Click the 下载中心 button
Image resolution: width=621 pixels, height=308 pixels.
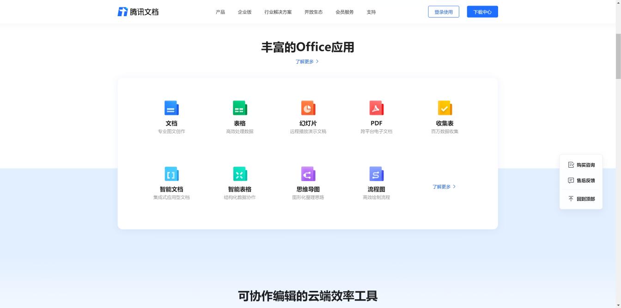pos(482,12)
